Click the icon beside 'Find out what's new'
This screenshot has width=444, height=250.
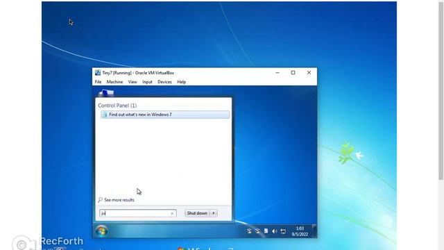(105, 115)
